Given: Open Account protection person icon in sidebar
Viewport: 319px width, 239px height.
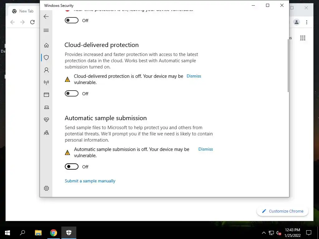Looking at the screenshot, I should pos(46,70).
